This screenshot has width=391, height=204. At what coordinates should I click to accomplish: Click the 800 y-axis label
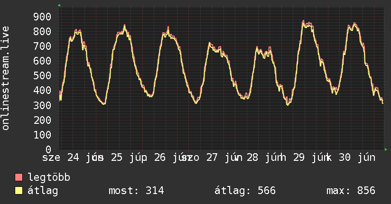(42, 32)
